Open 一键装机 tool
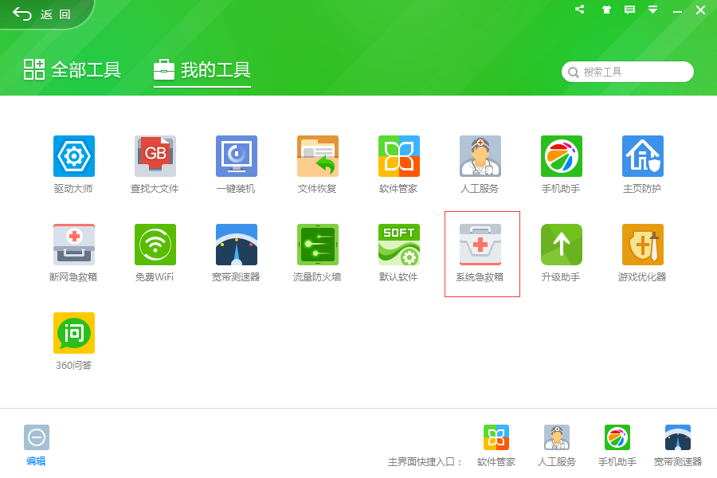The width and height of the screenshot is (717, 478). (237, 156)
